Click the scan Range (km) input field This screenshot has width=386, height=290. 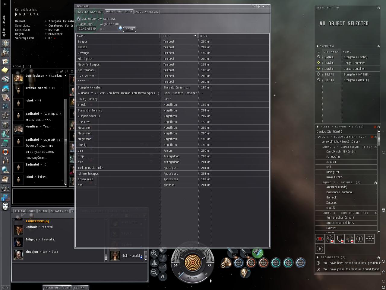click(x=87, y=29)
